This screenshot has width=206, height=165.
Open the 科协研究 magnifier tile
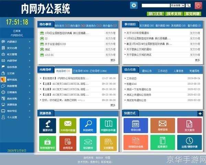point(88,126)
